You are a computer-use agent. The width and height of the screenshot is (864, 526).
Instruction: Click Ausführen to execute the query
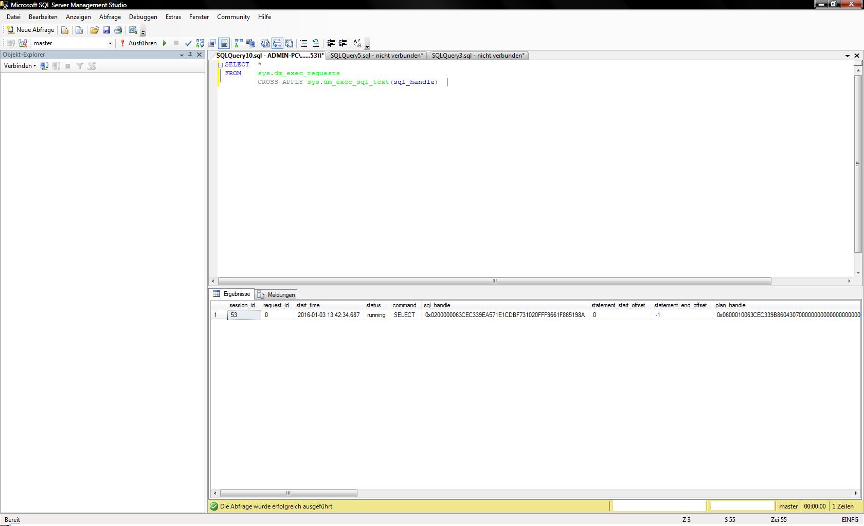point(138,43)
